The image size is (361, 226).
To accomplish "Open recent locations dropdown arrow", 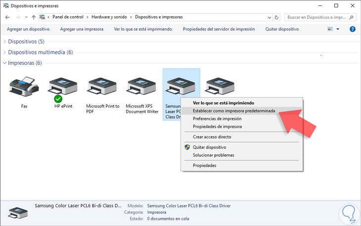I will pyautogui.click(x=26, y=17).
